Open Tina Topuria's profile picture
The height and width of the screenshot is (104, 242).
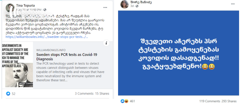pyautogui.click(x=10, y=8)
